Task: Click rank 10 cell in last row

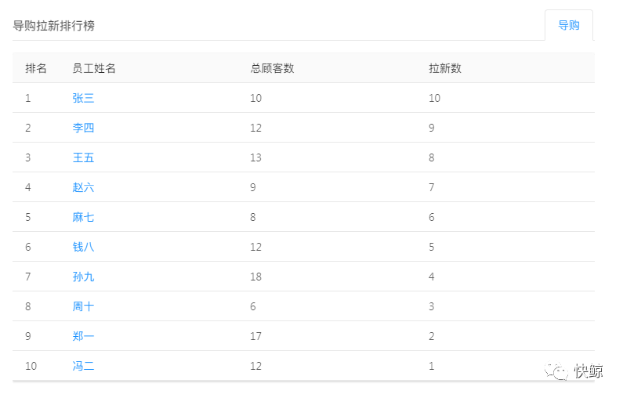Action: [x=31, y=366]
